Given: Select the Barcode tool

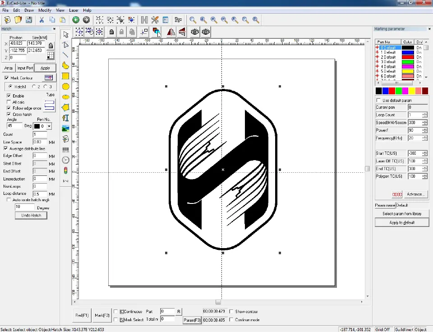Looking at the screenshot, I should coord(65,150).
